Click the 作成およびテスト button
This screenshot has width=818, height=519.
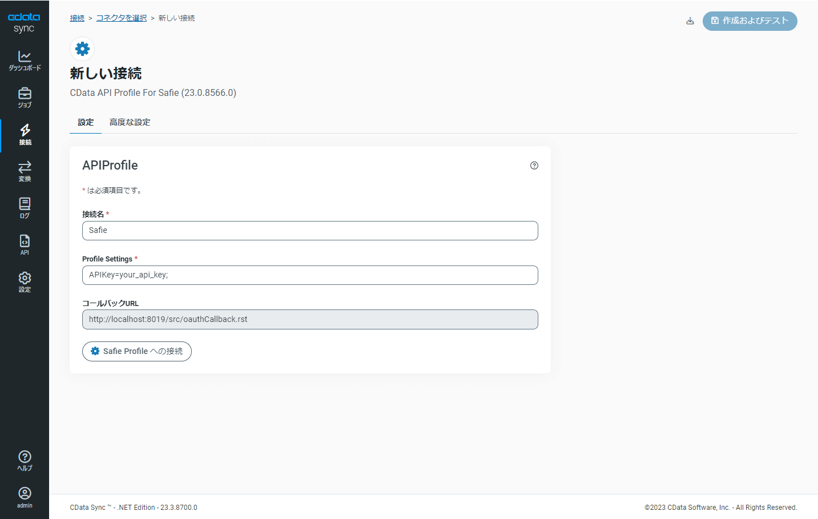pos(750,21)
